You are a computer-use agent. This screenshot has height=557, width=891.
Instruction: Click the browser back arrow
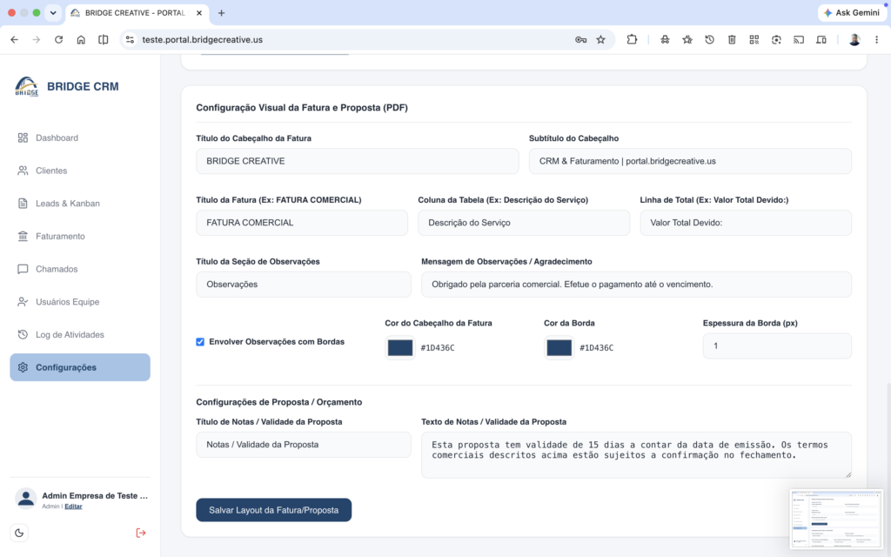click(14, 40)
